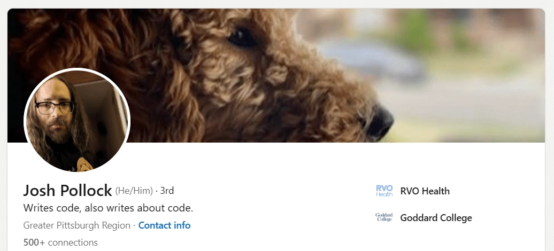Image resolution: width=554 pixels, height=251 pixels.
Task: Click the dog's black nose in the banner
Action: pyautogui.click(x=379, y=123)
